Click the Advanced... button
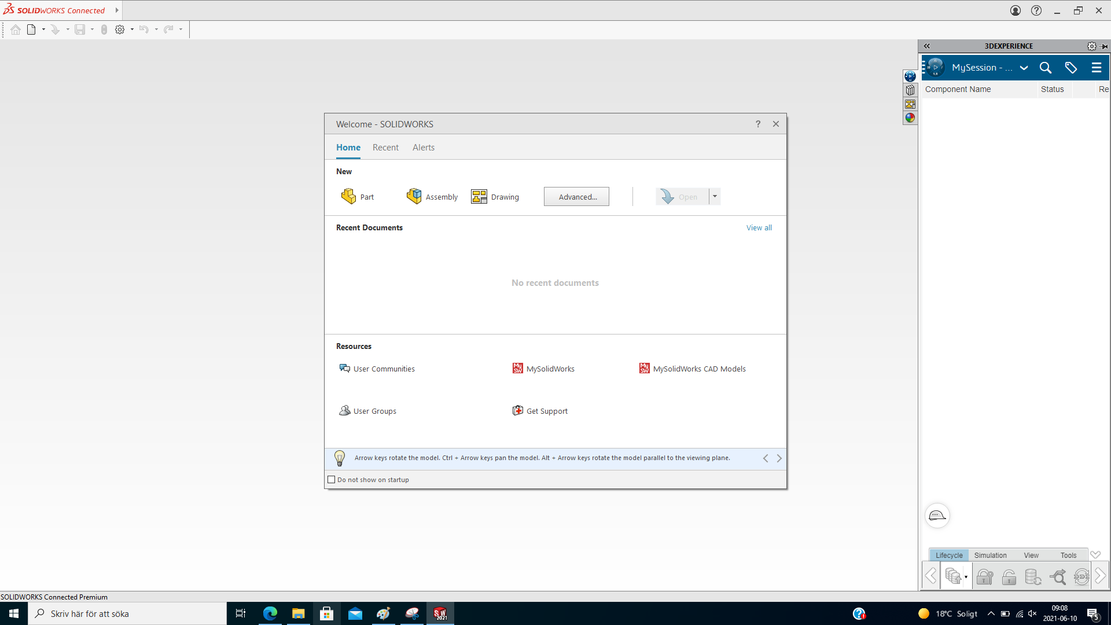This screenshot has height=625, width=1111. tap(576, 197)
